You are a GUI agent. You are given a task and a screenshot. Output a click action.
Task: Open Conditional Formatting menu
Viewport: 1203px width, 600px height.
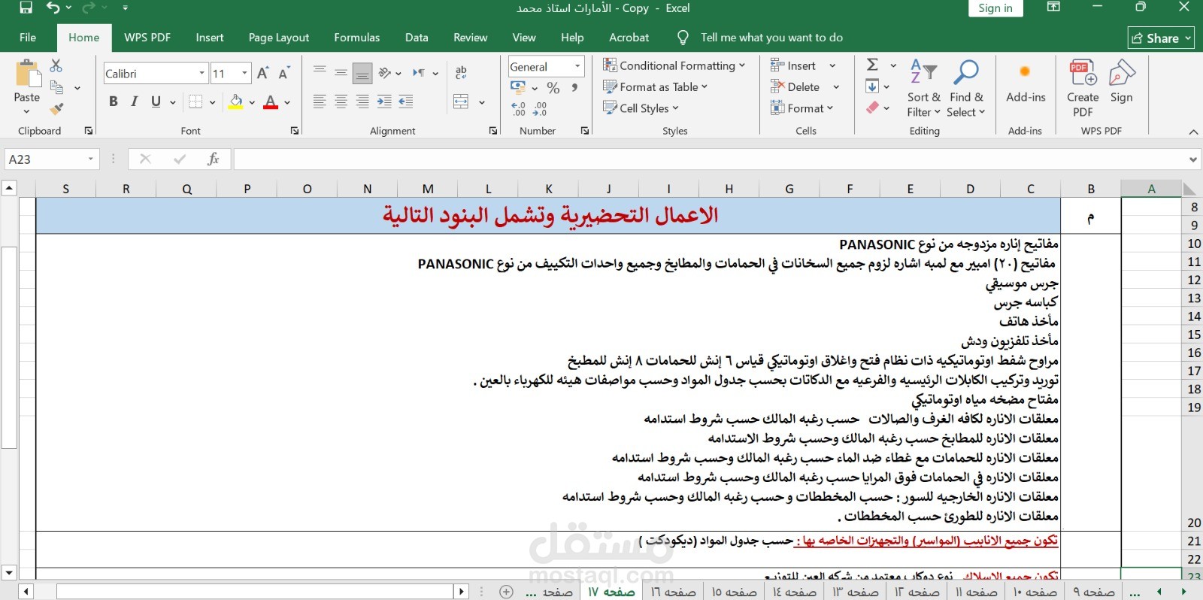(674, 65)
